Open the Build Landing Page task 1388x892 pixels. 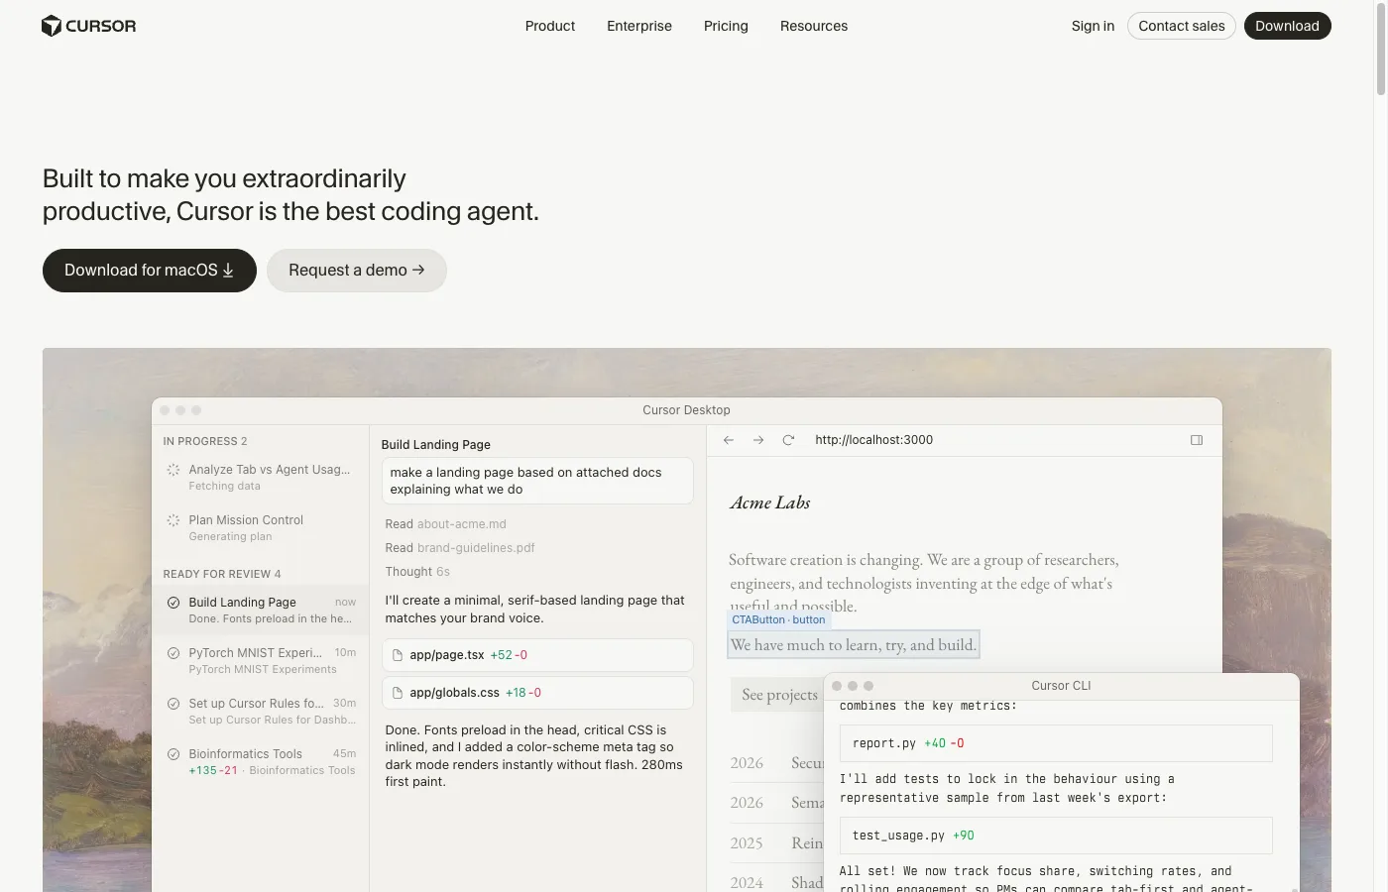click(260, 610)
